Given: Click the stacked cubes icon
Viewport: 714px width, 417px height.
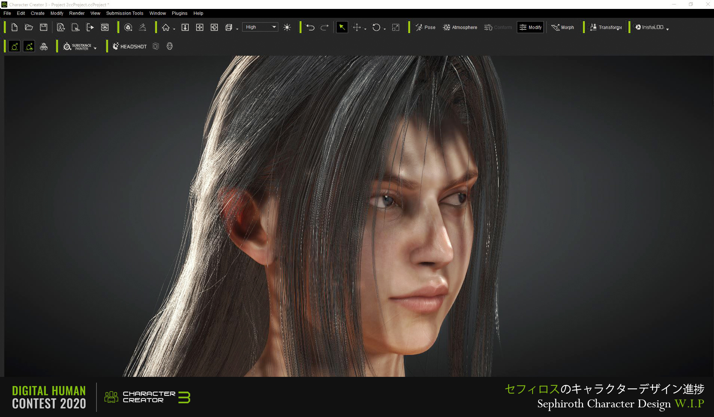Looking at the screenshot, I should click(x=44, y=46).
